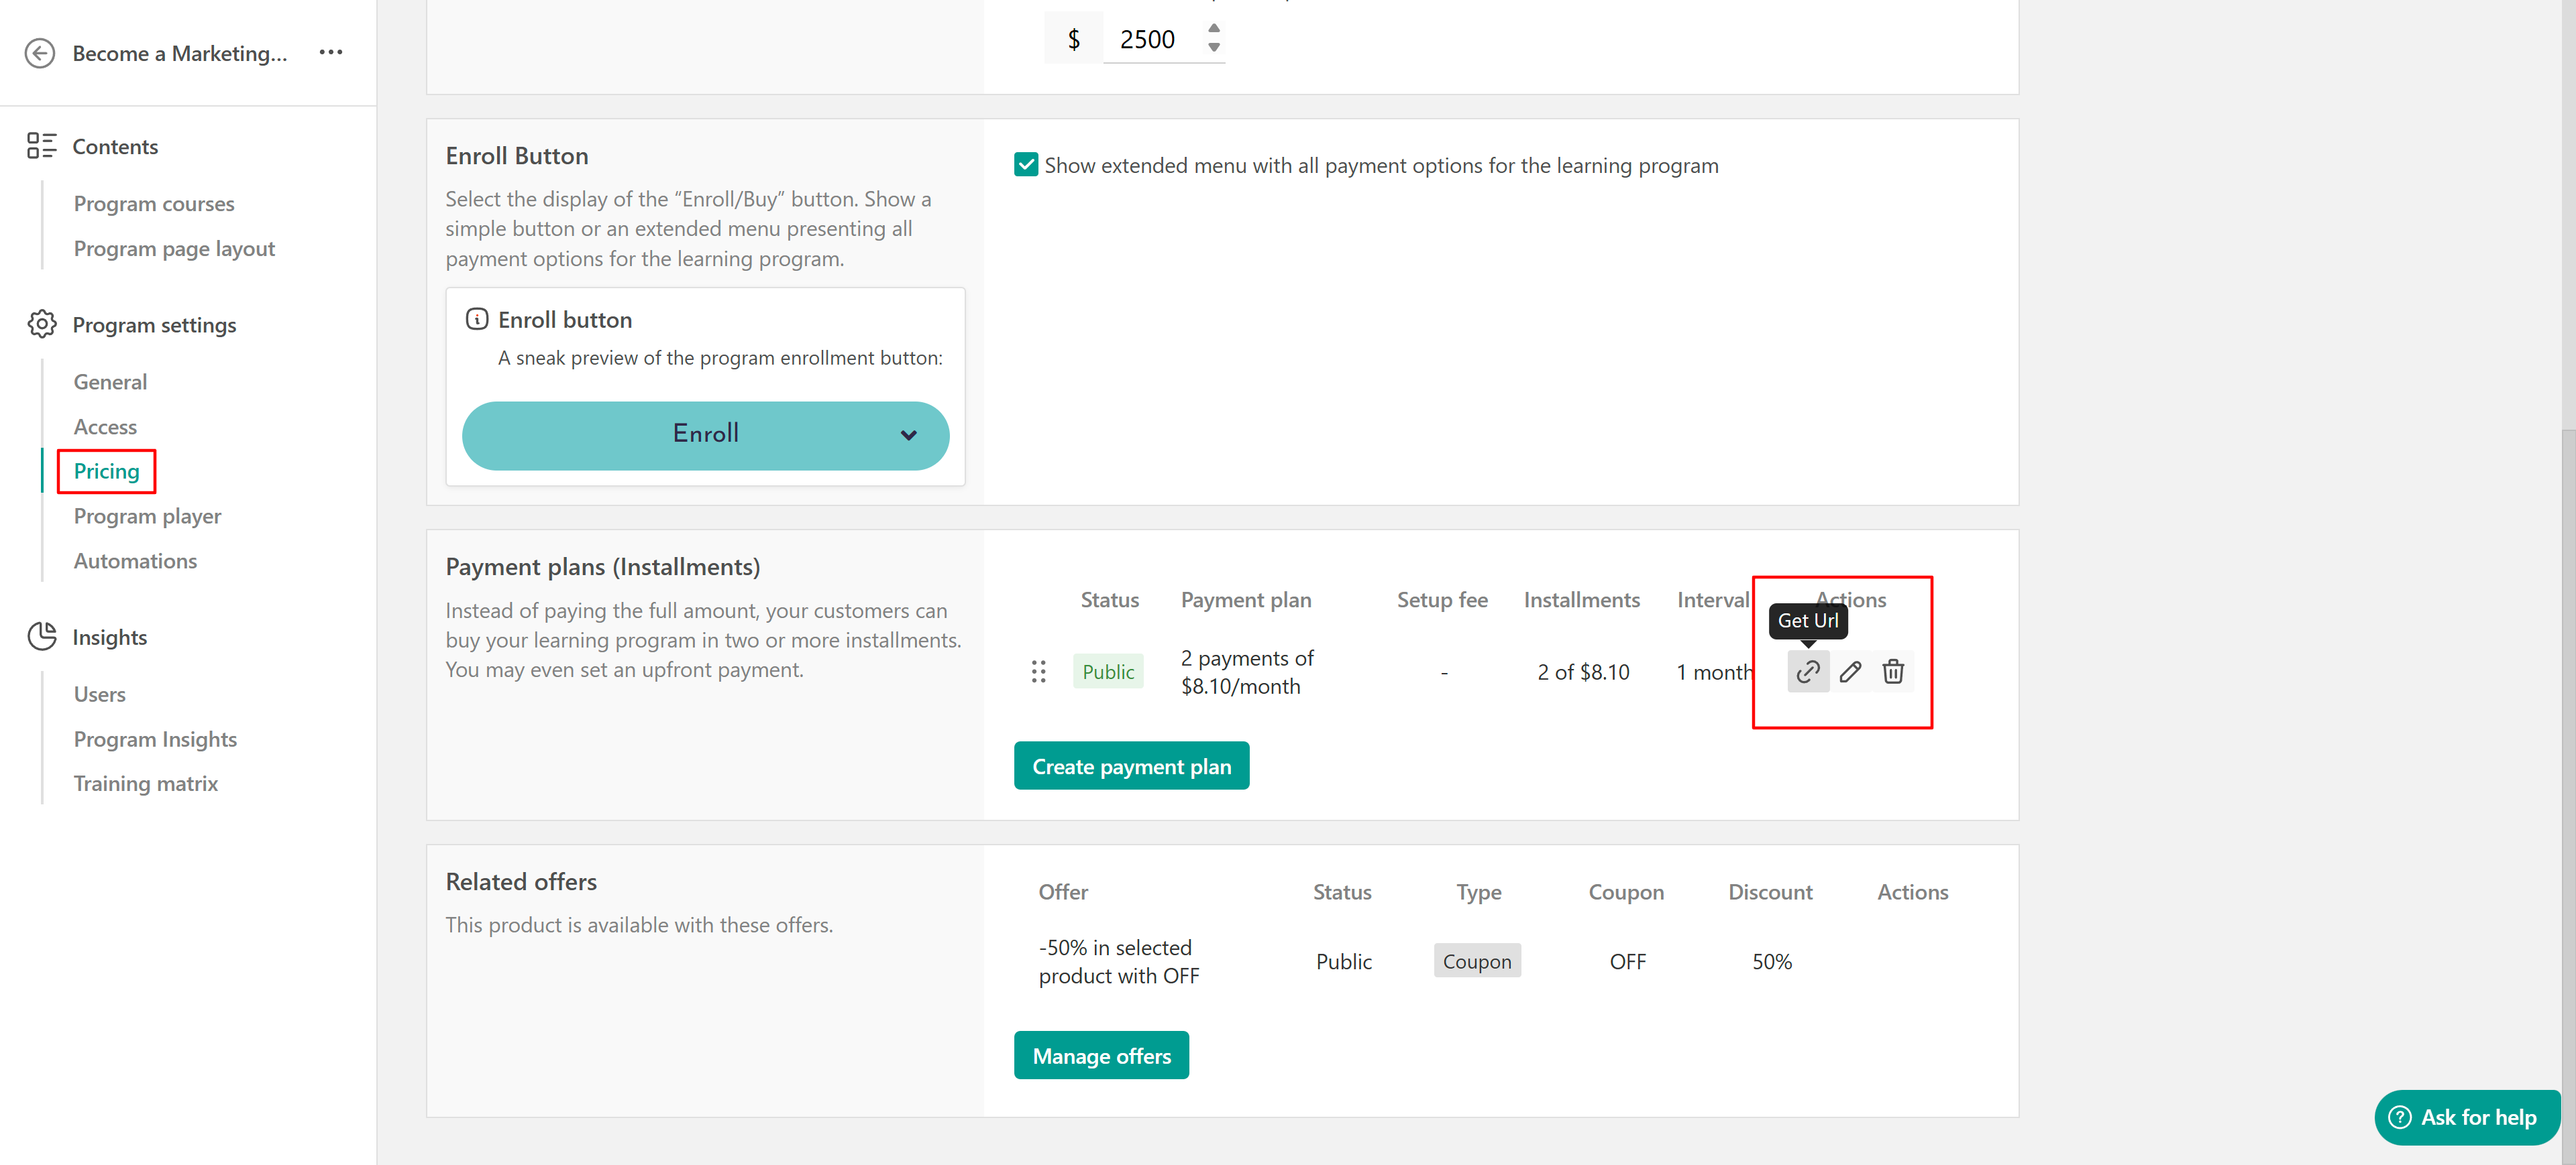Image resolution: width=2576 pixels, height=1165 pixels.
Task: Increase price with the up stepper arrow
Action: point(1213,28)
